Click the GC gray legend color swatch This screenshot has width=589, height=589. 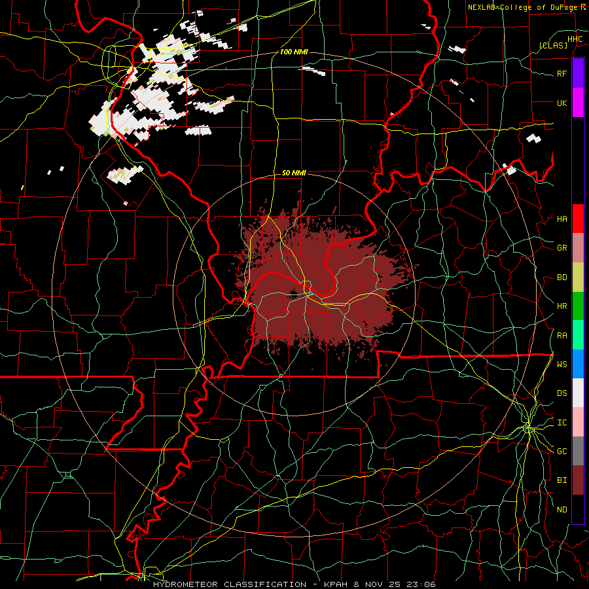(x=578, y=451)
